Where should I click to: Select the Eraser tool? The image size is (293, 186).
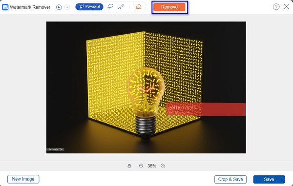tap(138, 7)
